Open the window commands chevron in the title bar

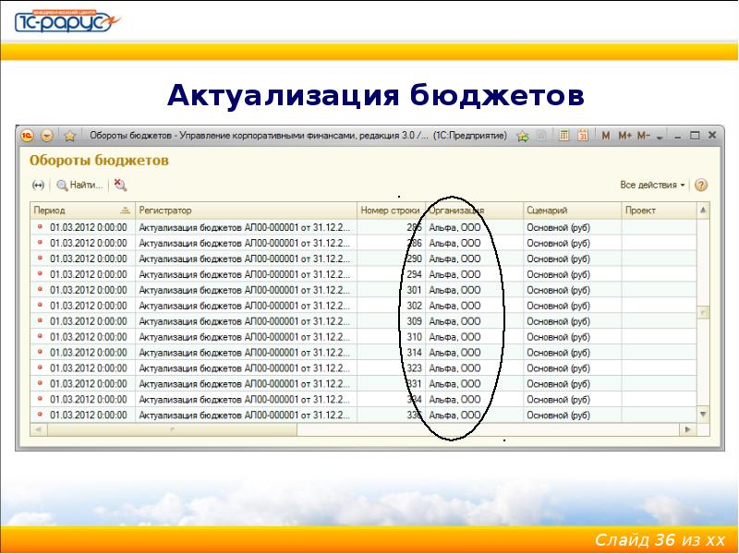pos(660,137)
